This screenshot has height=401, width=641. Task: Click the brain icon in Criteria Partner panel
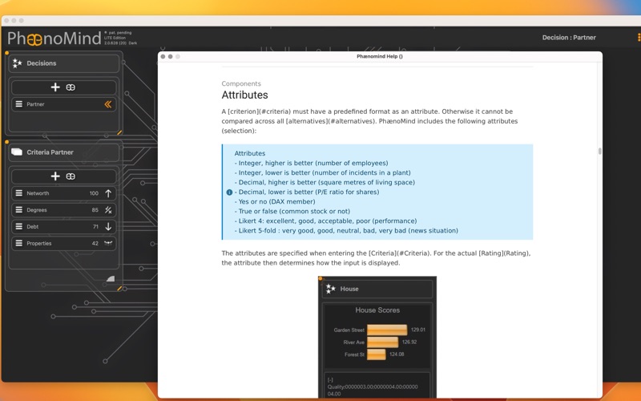coord(71,176)
